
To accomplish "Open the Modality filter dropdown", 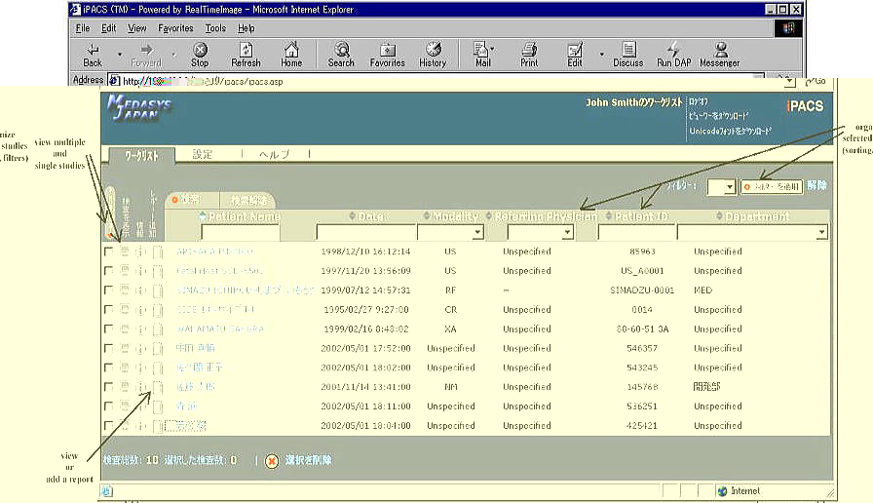I will 477,233.
